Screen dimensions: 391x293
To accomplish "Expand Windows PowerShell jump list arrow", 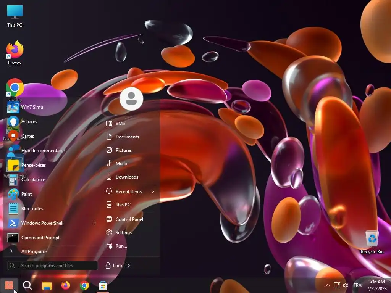I will pos(95,223).
